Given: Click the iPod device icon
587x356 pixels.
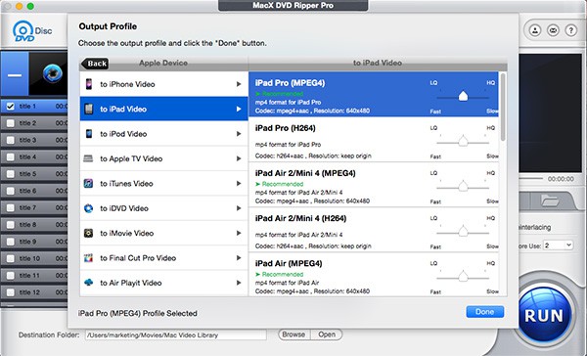Looking at the screenshot, I should coord(89,134).
